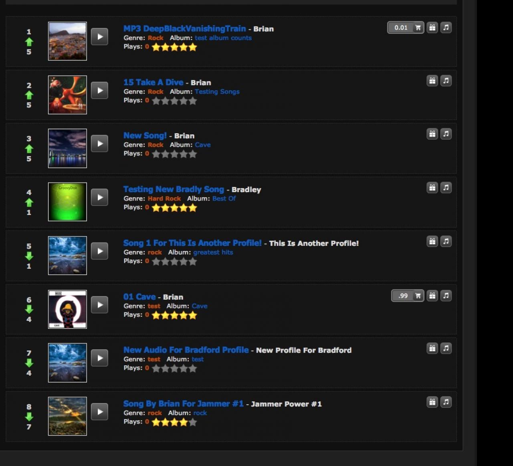
Task: Open the 'This Is Another Profile!' artist name link
Action: 314,243
